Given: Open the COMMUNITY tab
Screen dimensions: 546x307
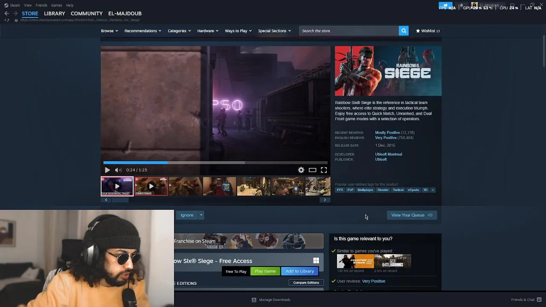Looking at the screenshot, I should pos(87,13).
